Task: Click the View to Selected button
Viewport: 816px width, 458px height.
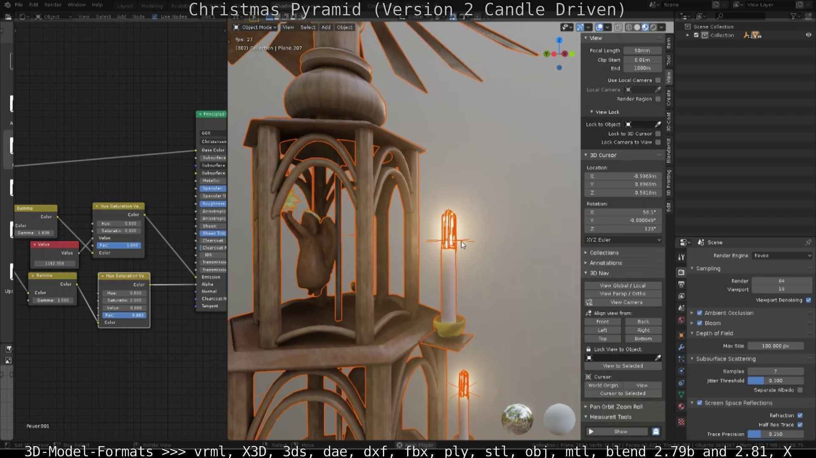Action: tap(623, 366)
